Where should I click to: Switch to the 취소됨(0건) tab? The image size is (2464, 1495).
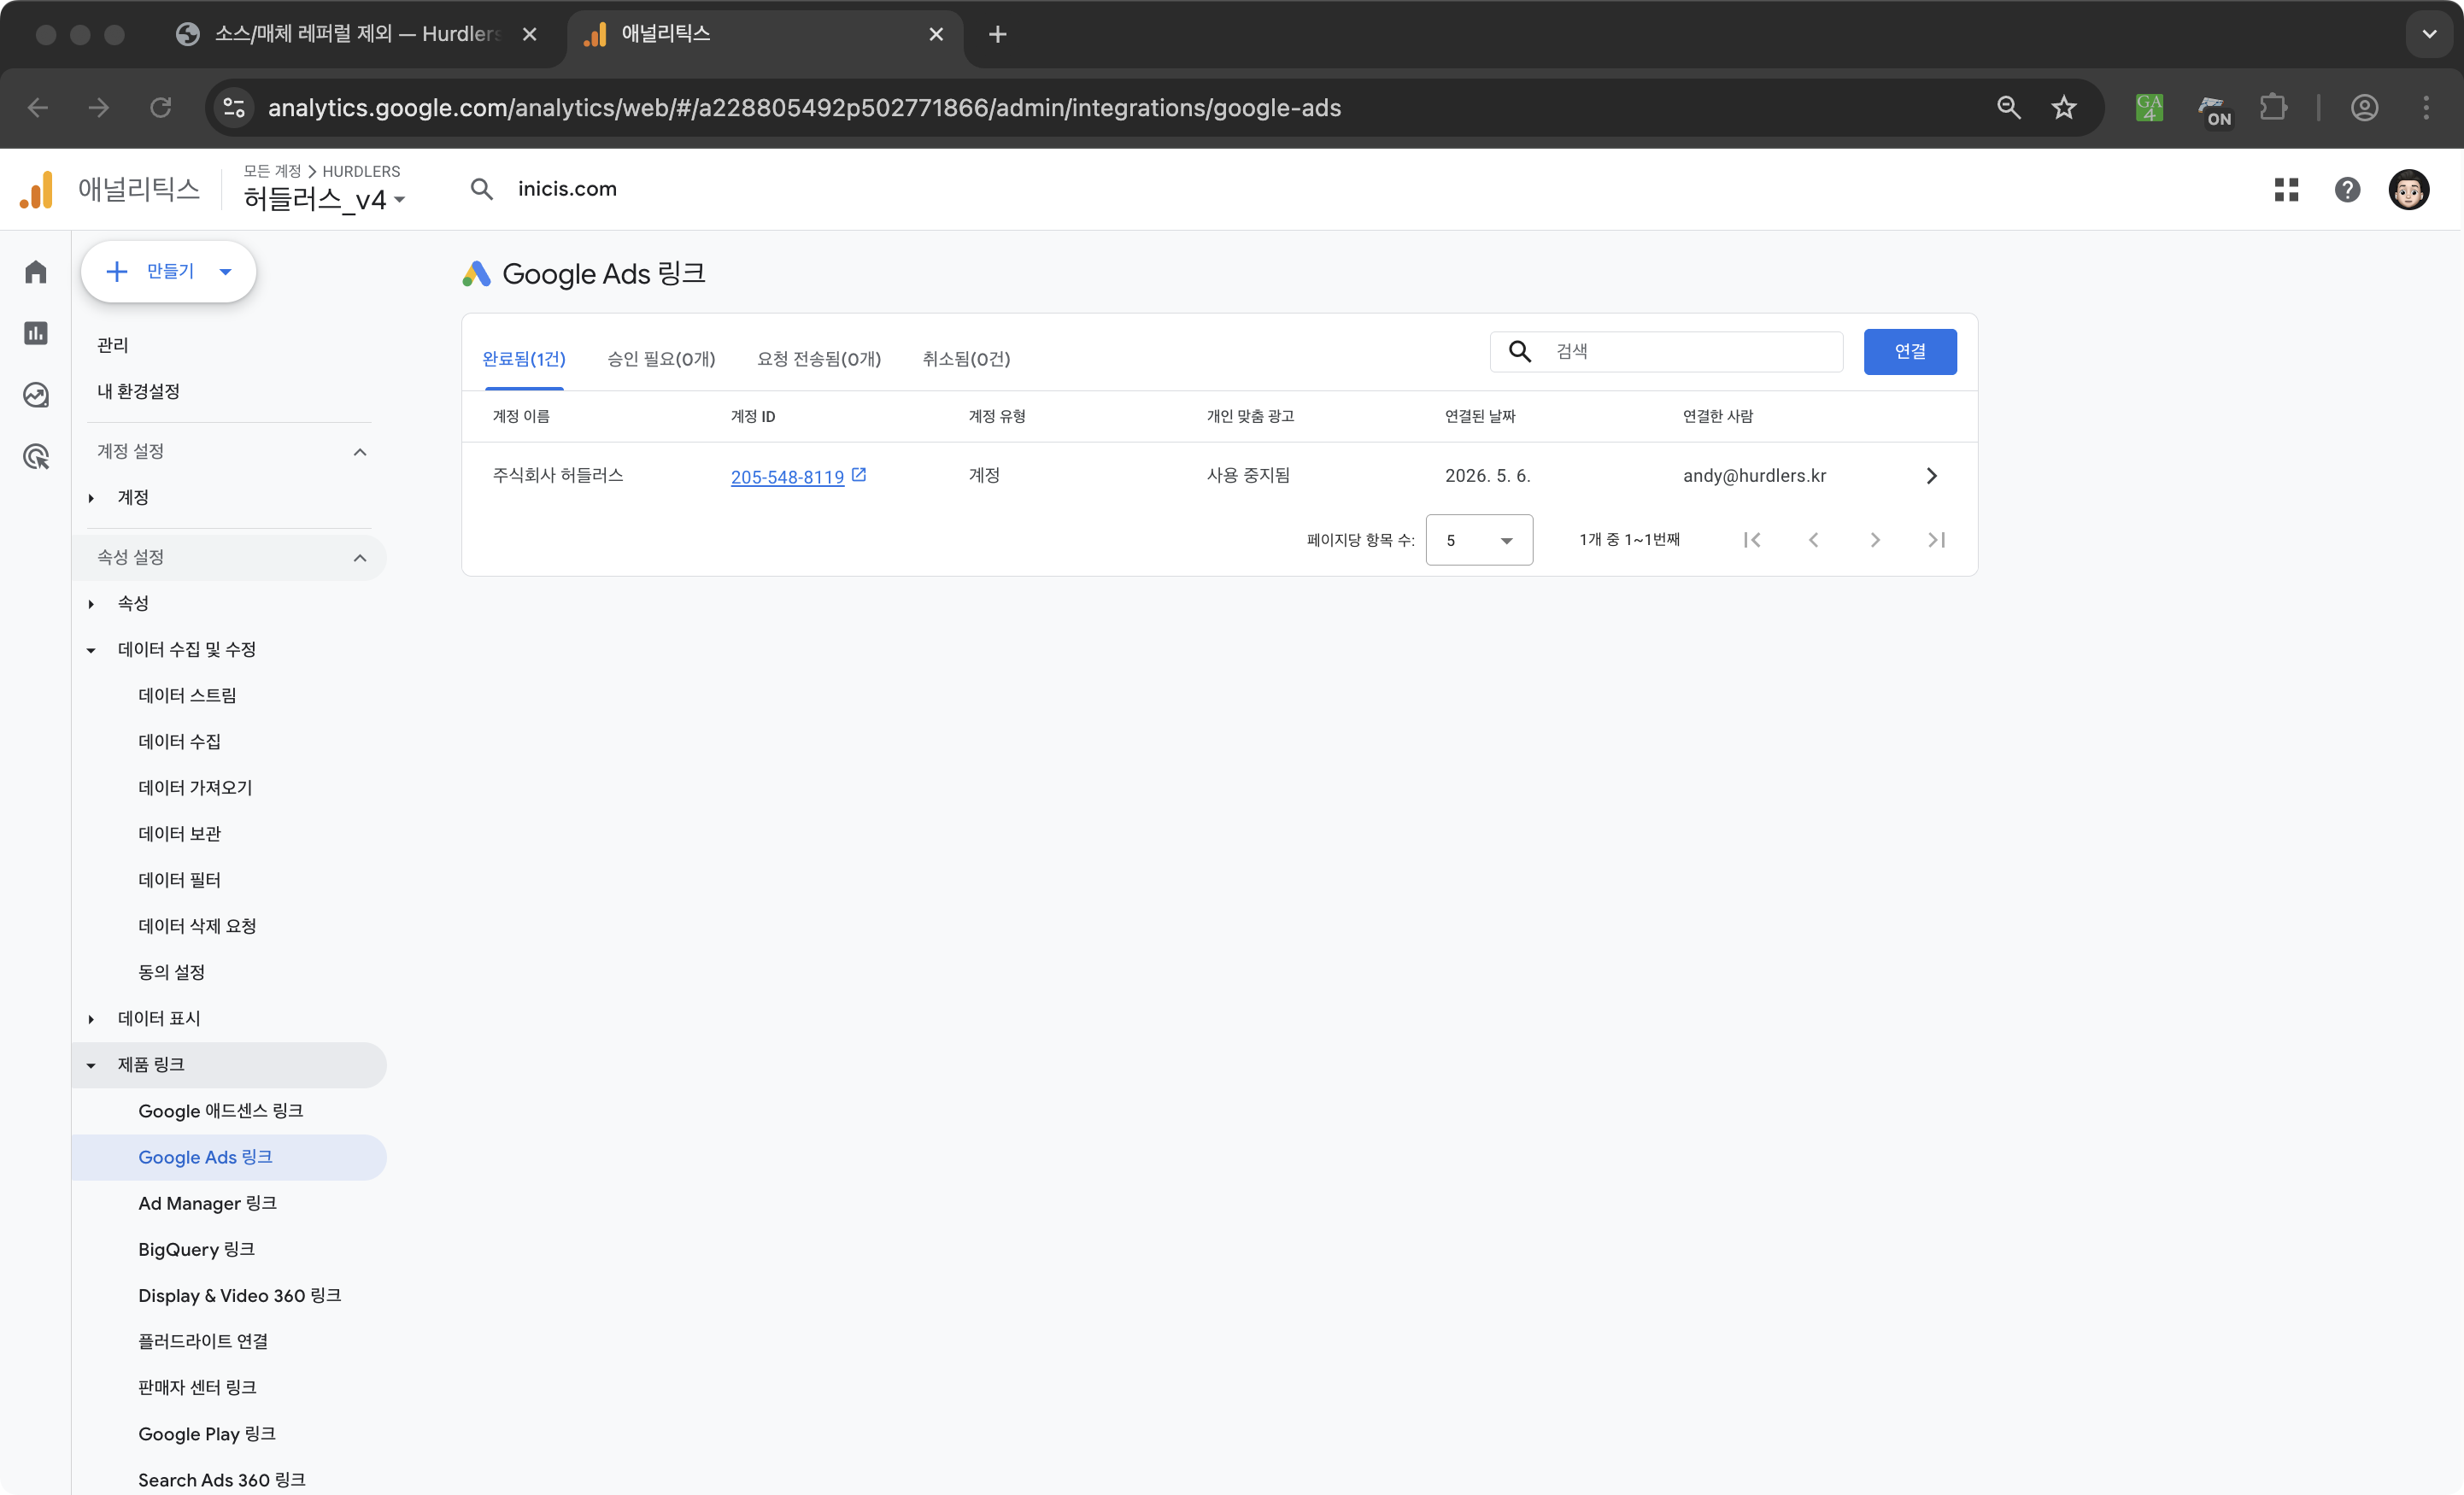(966, 358)
